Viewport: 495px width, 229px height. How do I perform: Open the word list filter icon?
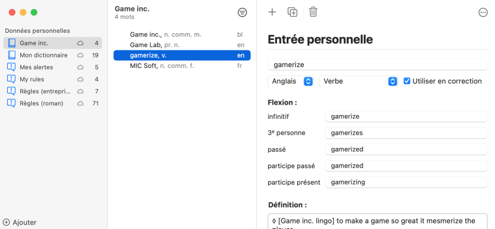click(242, 13)
